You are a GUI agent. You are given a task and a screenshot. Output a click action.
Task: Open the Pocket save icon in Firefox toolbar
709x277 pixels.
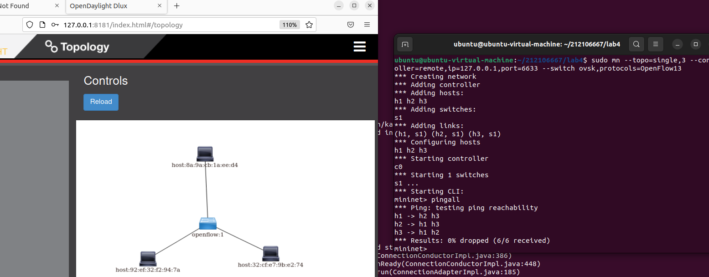[351, 25]
